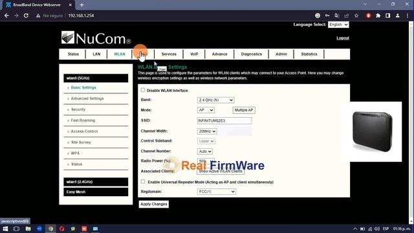414x233 pixels.
Task: Open WPS in the sidebar
Action: tap(75, 153)
